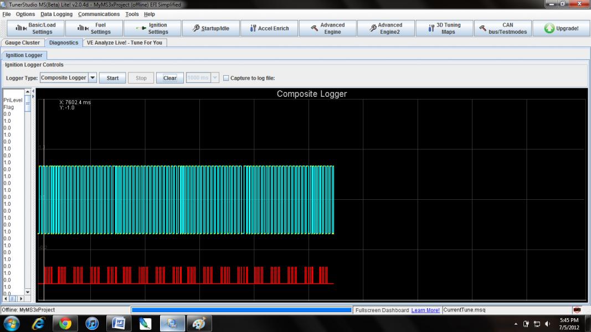Open the Fuel Settings toolbar button
The width and height of the screenshot is (591, 332).
pos(93,28)
